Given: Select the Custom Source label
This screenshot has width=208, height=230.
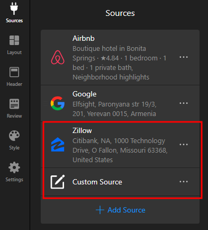Looking at the screenshot, I should (x=97, y=182).
